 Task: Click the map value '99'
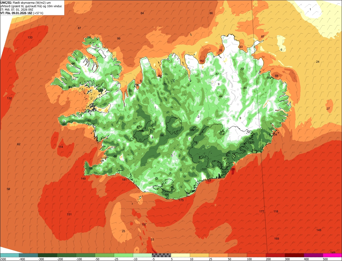click(119, 39)
